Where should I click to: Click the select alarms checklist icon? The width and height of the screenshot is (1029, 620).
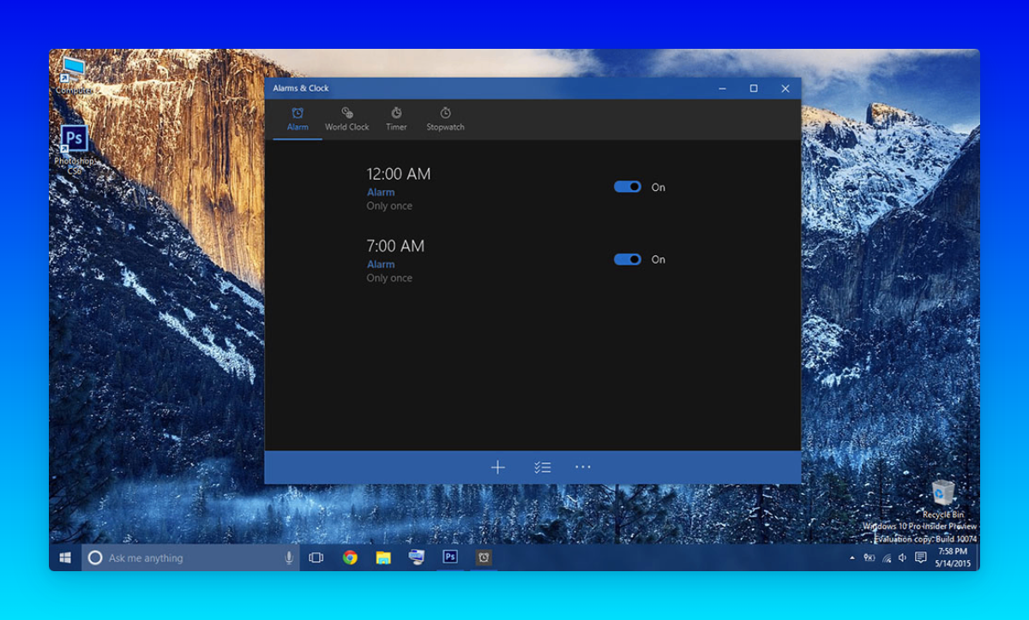click(x=542, y=468)
